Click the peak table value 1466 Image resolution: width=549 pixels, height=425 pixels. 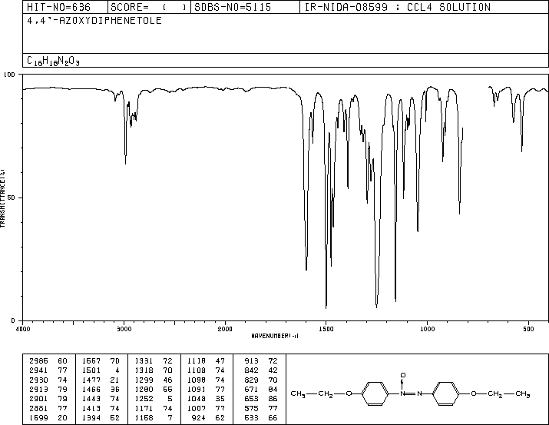[x=91, y=389]
